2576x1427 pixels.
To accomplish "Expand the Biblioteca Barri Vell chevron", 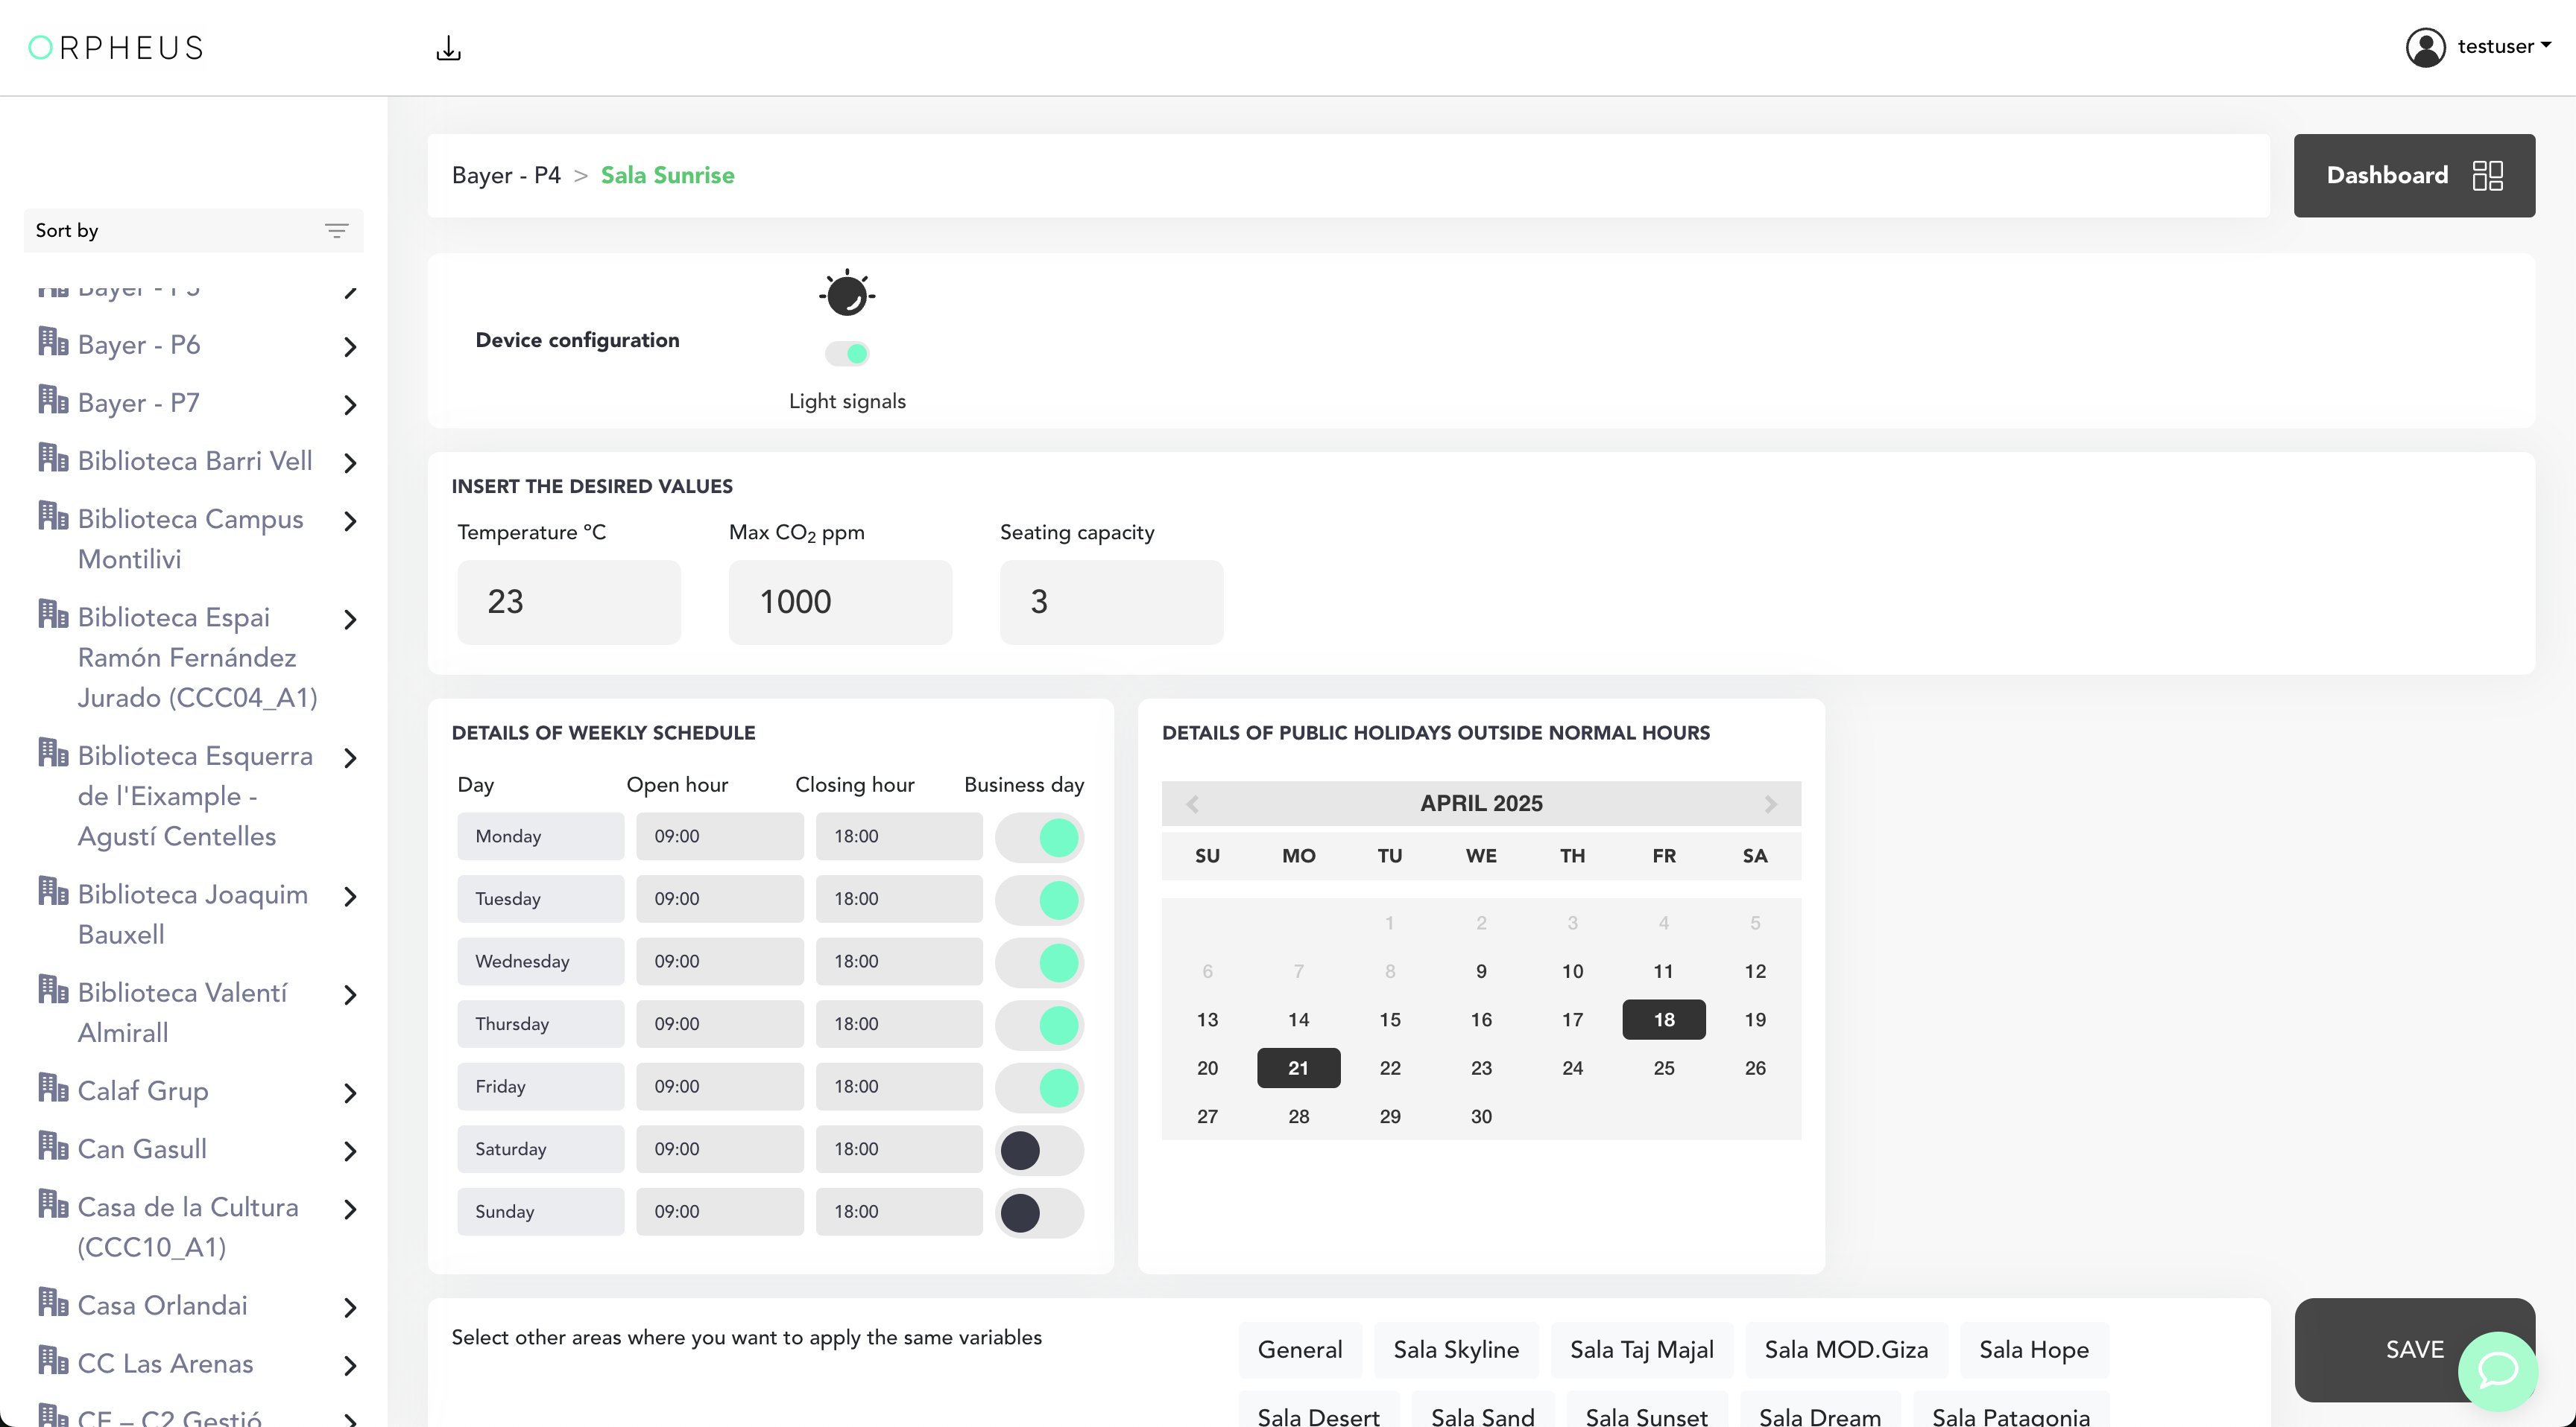I will [350, 463].
